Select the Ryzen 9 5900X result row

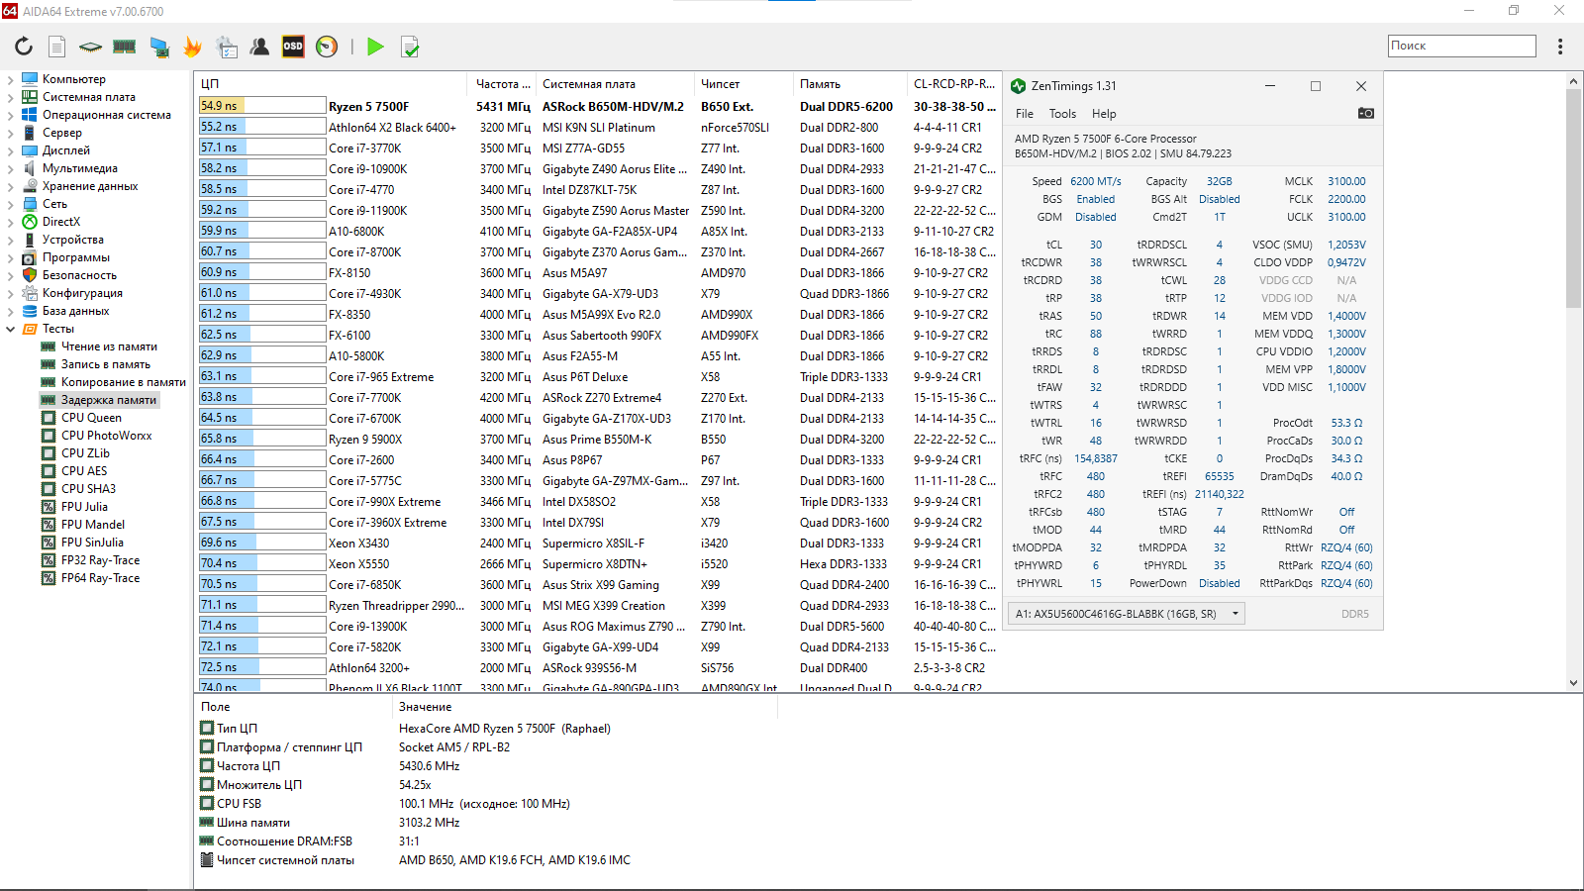click(x=598, y=439)
